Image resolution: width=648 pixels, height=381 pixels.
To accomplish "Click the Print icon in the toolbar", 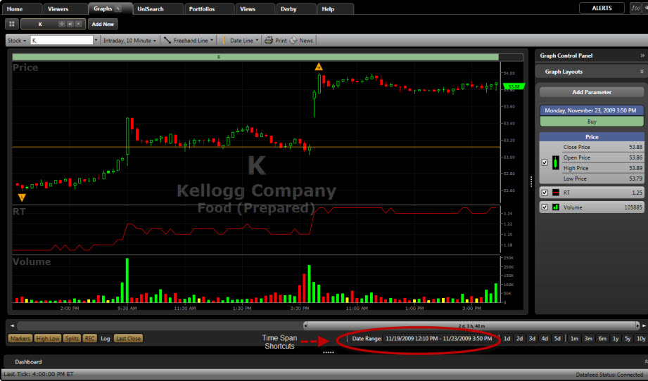I will tap(269, 41).
